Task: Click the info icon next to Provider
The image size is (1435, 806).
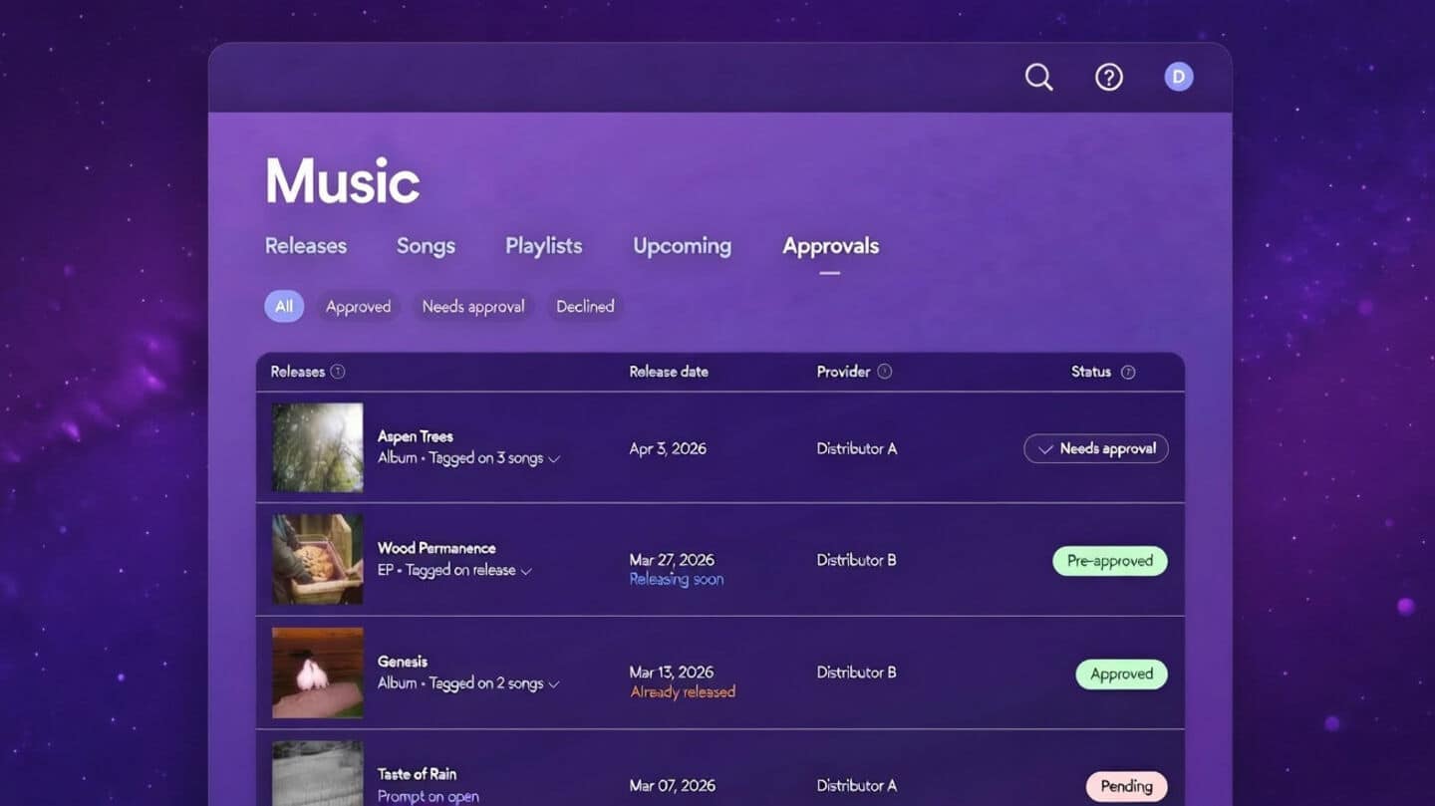Action: pos(885,371)
